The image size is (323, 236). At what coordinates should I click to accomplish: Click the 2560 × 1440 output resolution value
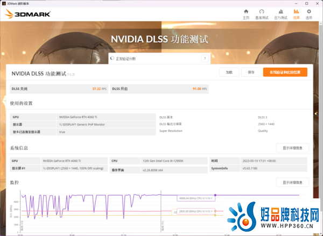[x=266, y=124]
